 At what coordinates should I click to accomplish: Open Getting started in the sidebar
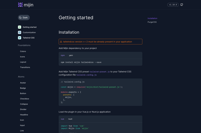[x=30, y=27]
